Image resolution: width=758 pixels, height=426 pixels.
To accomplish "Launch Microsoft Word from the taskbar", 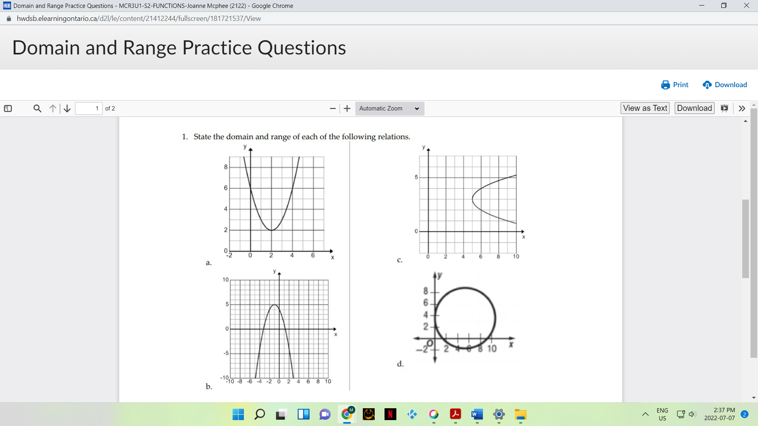I will click(x=477, y=415).
